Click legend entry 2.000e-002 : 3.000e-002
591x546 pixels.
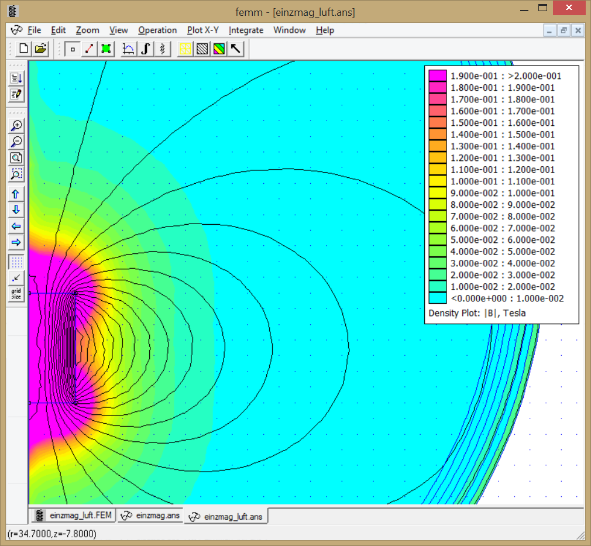(x=503, y=275)
